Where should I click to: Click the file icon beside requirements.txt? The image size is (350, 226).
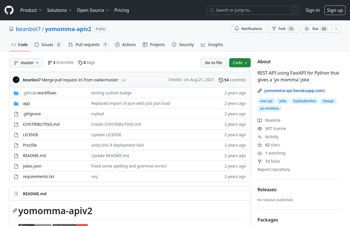[16, 177]
